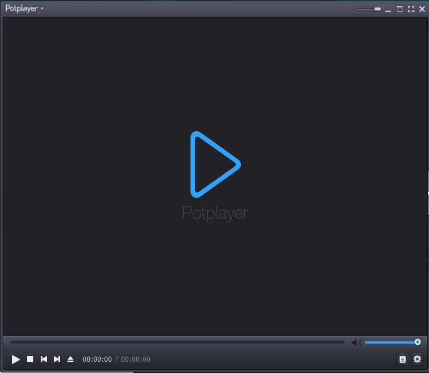
Task: Maximize the Potplayer window
Action: click(400, 9)
